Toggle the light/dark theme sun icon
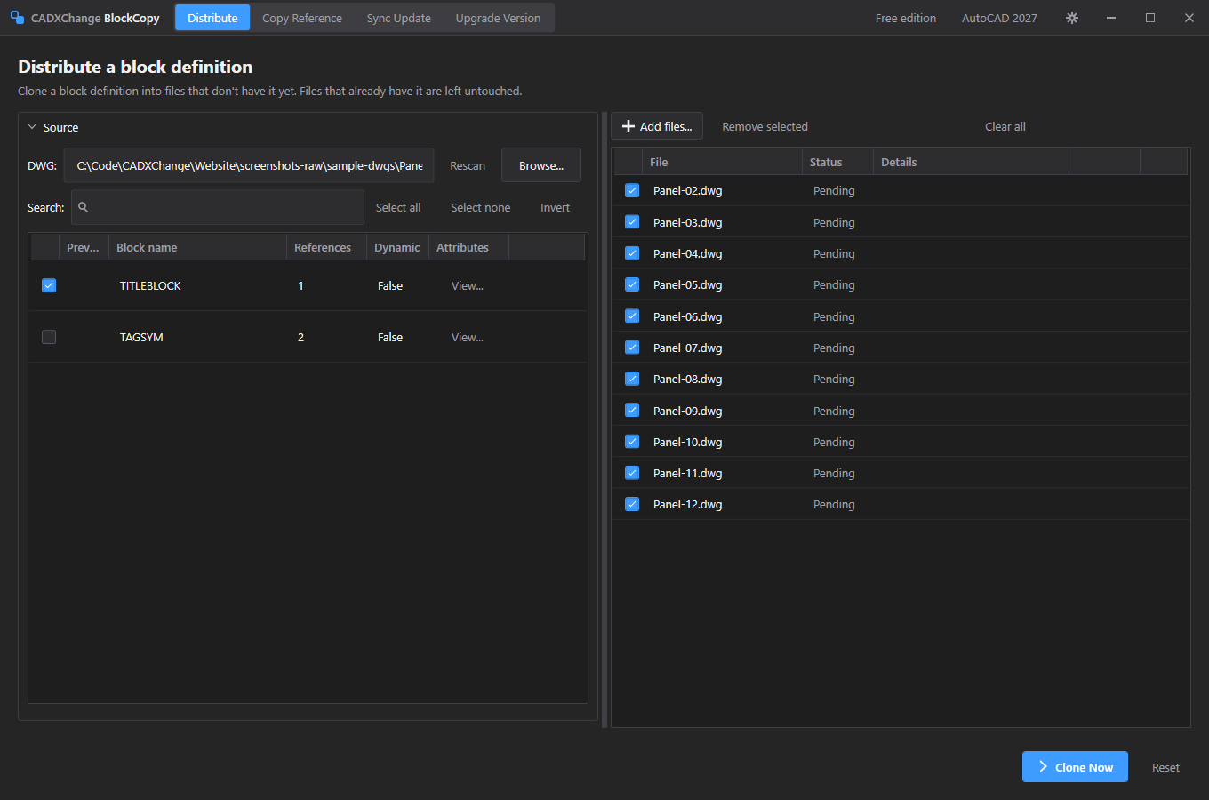1209x800 pixels. (1072, 18)
